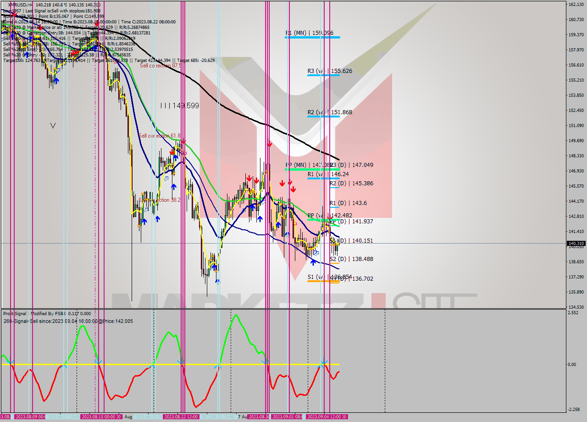Click the V wave marker left of chart

pos(53,125)
